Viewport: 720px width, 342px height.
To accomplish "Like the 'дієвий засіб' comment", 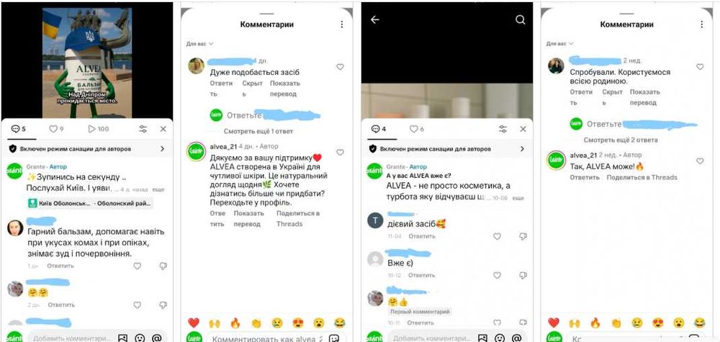I will coord(497,236).
